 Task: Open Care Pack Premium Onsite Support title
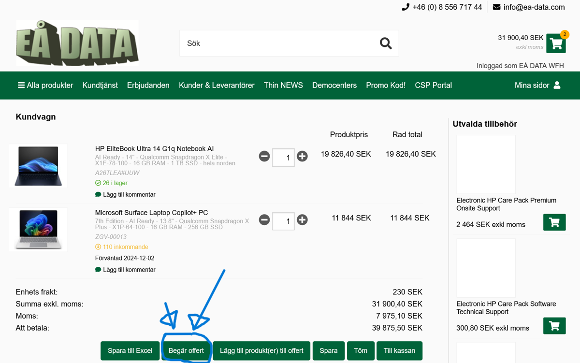(506, 204)
